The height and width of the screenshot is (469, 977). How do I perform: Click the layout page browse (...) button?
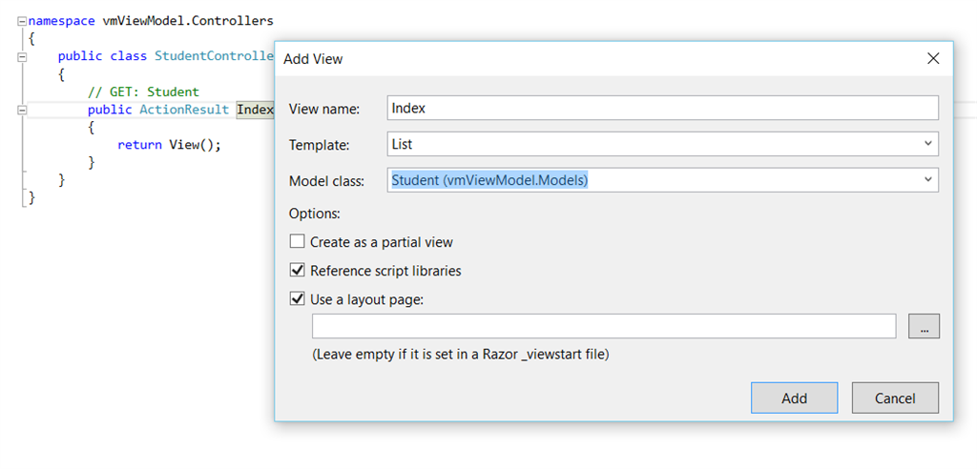coord(924,327)
